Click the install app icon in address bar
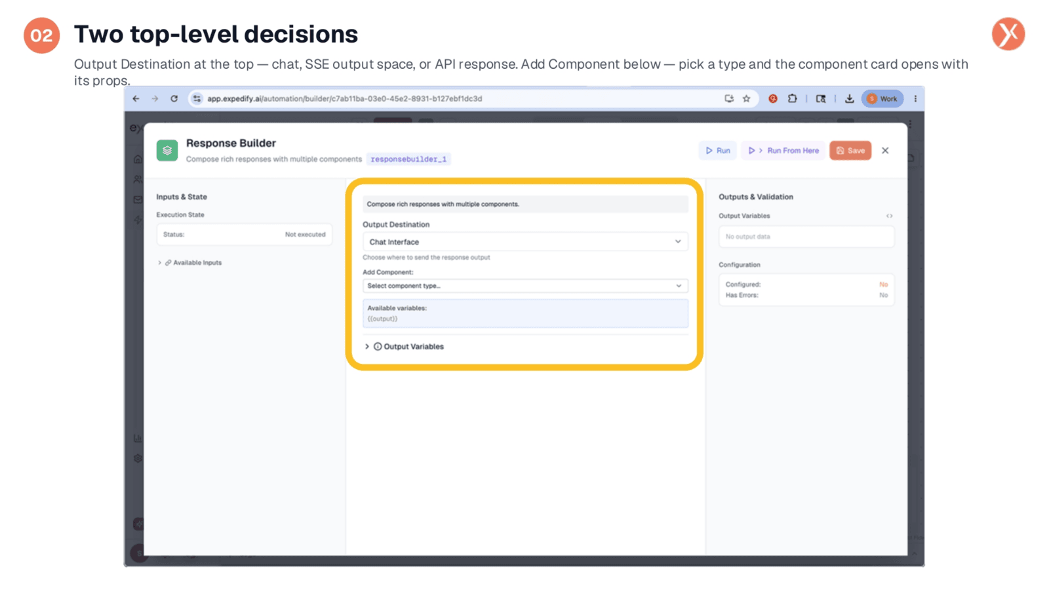1049x590 pixels. [x=729, y=99]
